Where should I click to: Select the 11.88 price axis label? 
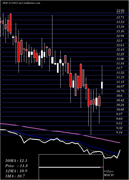tap(120, 63)
